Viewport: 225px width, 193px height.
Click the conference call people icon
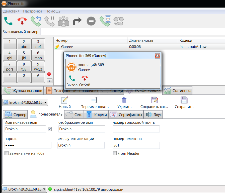tap(63, 21)
